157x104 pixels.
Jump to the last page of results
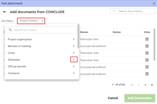(152, 85)
